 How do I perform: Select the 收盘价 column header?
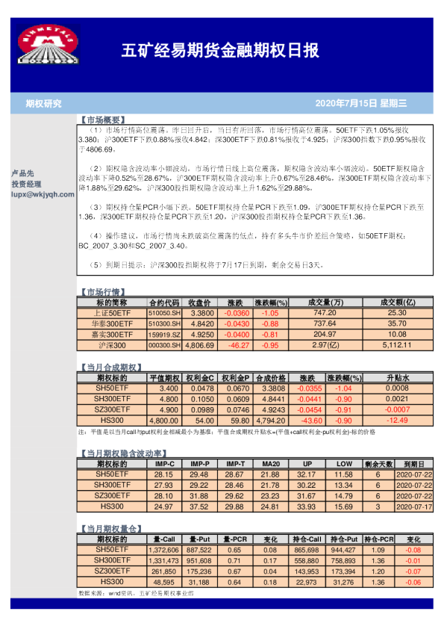click(199, 303)
